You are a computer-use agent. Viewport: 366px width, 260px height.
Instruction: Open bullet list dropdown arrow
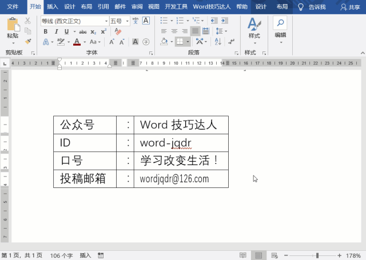click(x=172, y=21)
